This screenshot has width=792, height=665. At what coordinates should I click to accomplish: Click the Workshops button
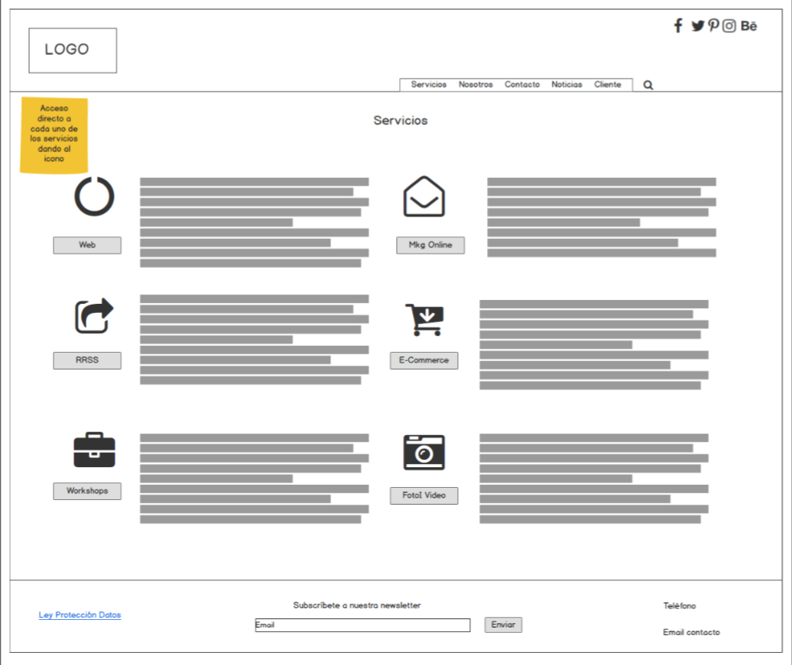(87, 491)
